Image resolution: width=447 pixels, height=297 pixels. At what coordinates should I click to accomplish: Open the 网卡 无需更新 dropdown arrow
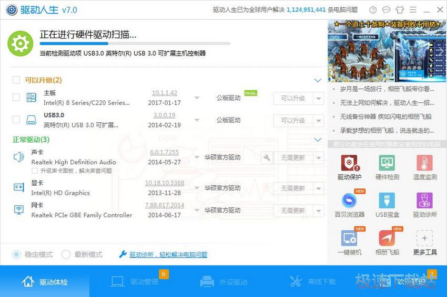[319, 211]
